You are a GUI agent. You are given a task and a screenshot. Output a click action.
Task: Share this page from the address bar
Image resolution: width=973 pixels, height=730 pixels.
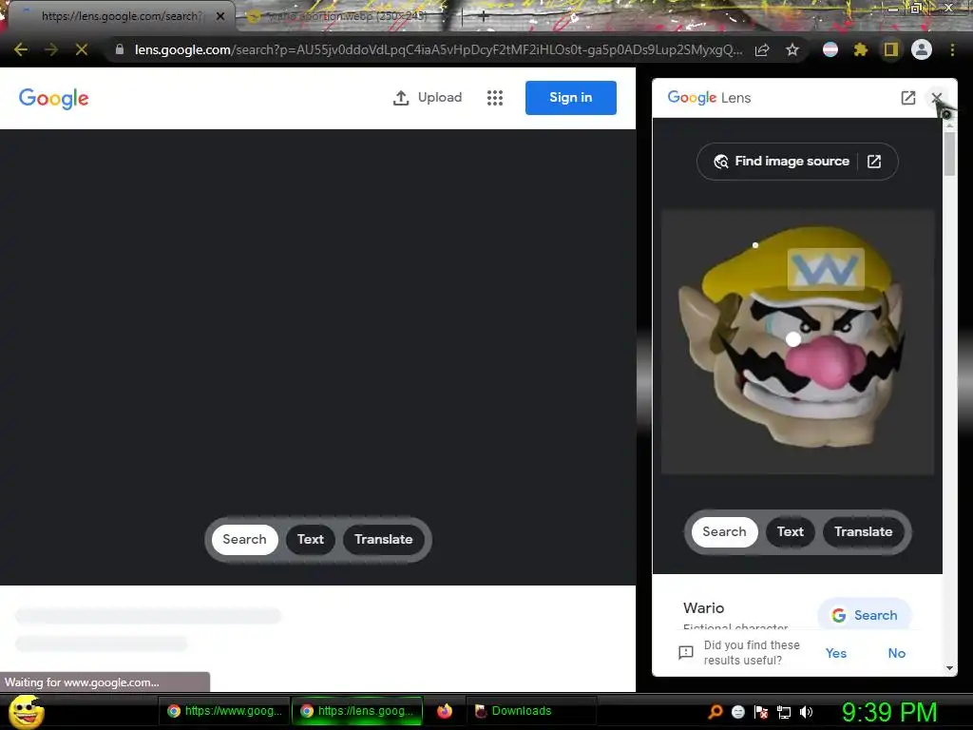[x=762, y=49]
